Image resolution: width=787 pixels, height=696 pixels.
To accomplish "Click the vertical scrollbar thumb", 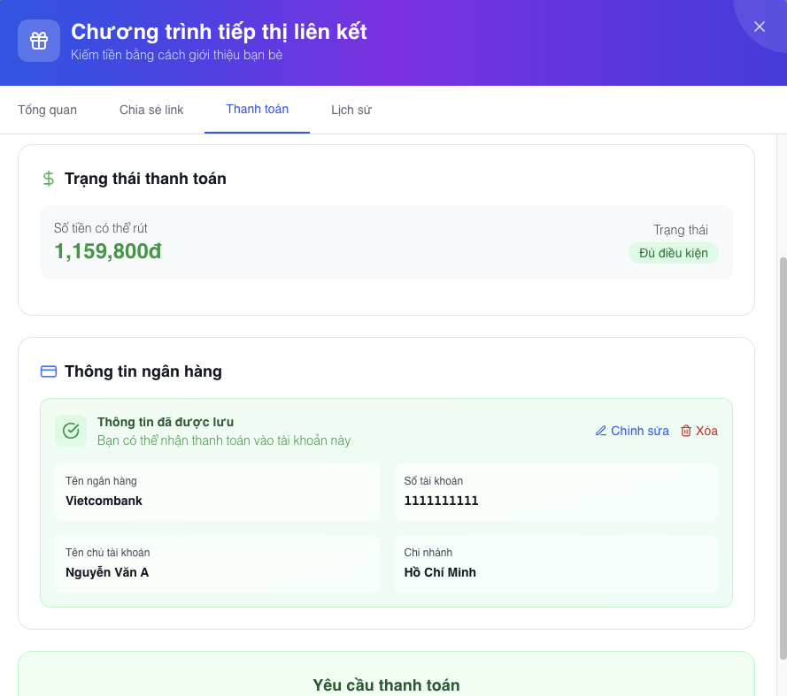I will click(x=782, y=458).
